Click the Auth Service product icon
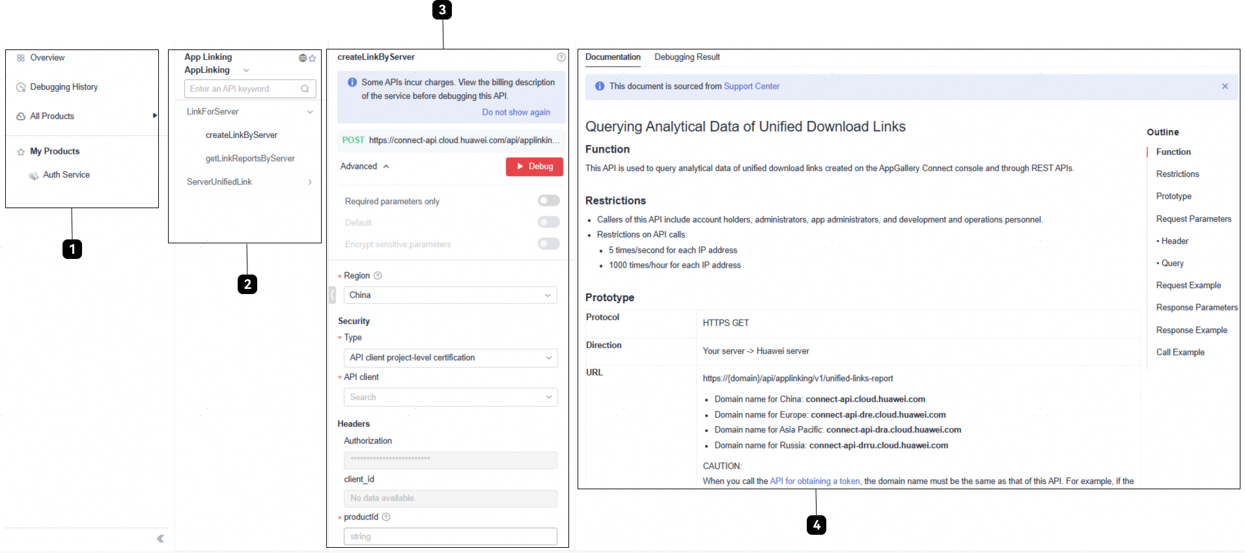The height and width of the screenshot is (553, 1245). [x=34, y=176]
